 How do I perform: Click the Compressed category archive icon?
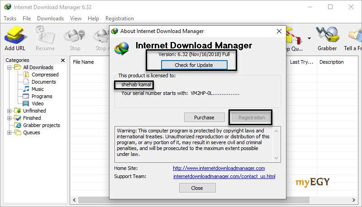(x=26, y=75)
